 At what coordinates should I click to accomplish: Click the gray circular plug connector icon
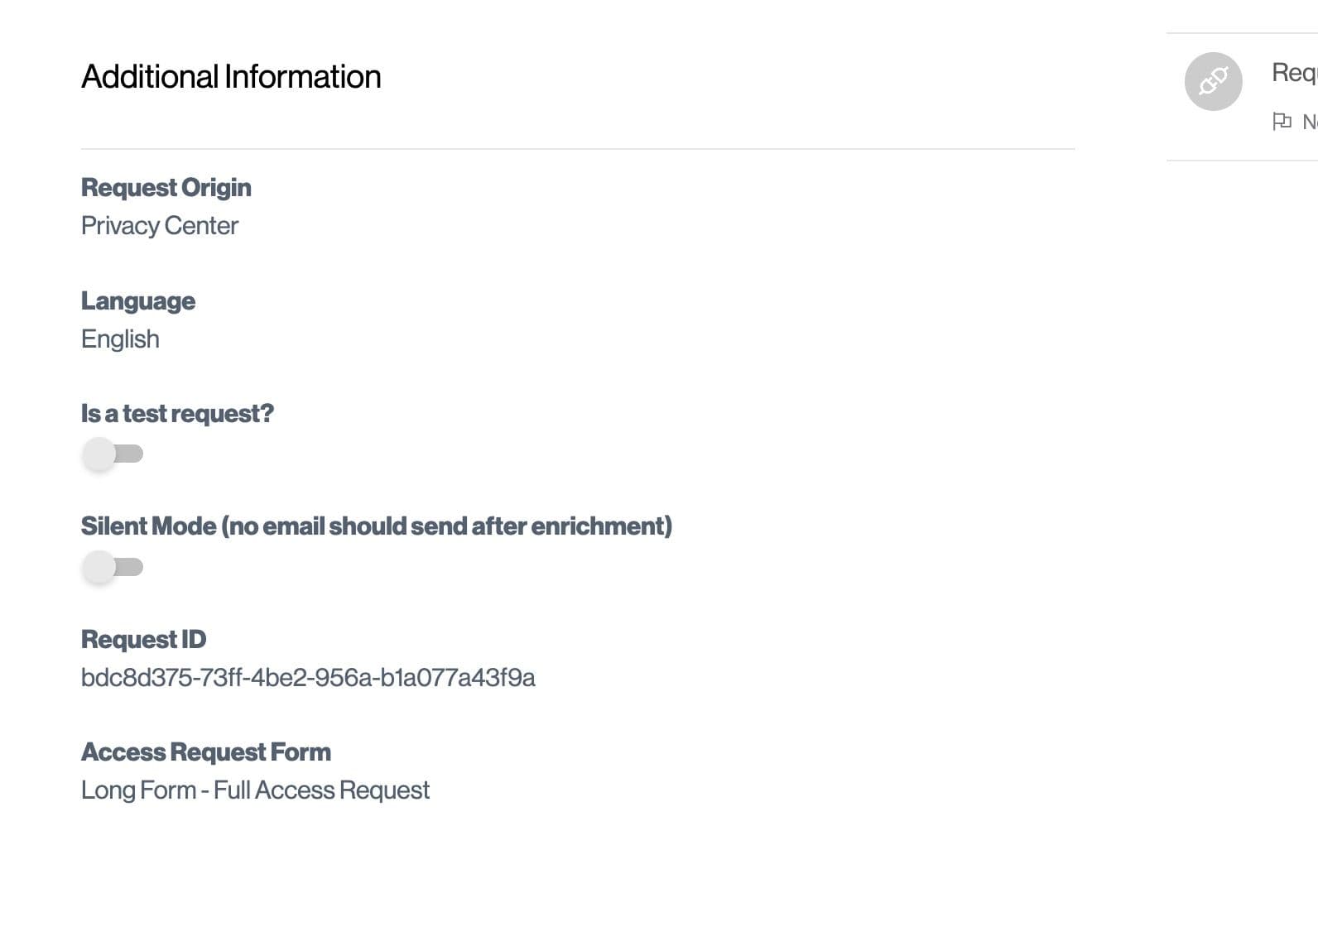coord(1213,81)
